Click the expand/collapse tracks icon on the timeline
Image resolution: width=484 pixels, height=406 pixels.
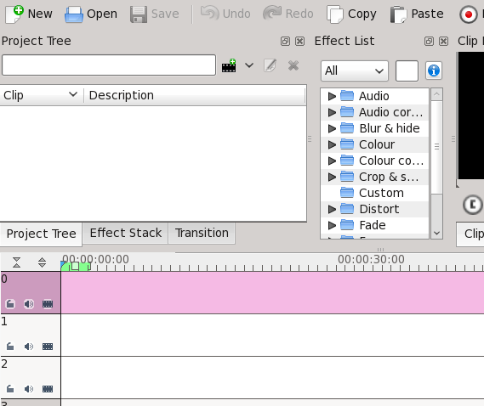coord(42,262)
